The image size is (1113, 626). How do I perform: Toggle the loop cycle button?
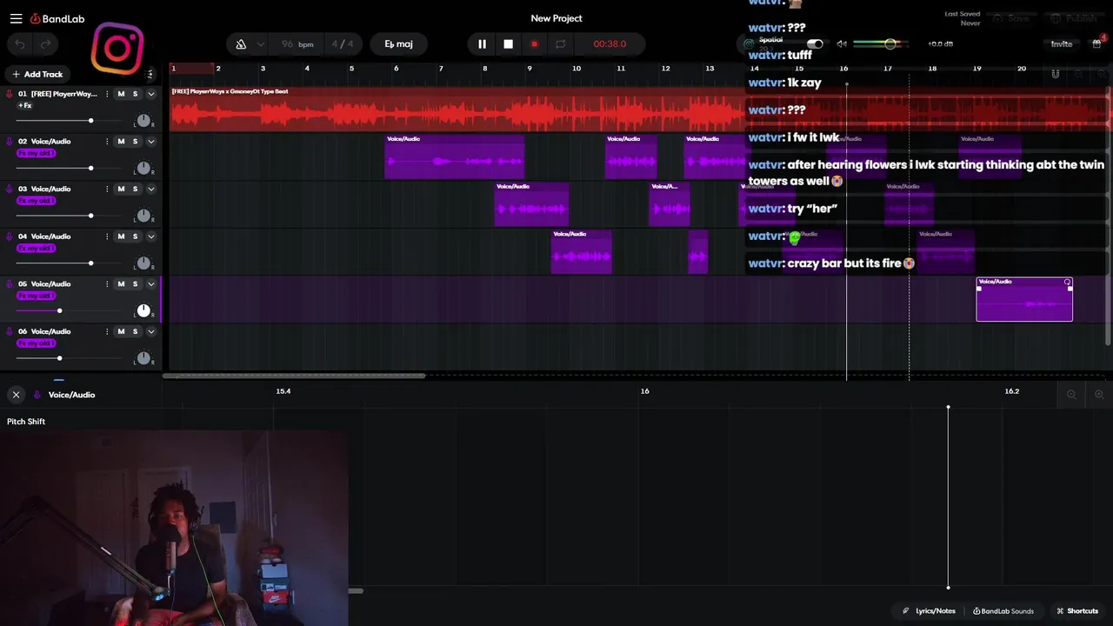tap(561, 44)
